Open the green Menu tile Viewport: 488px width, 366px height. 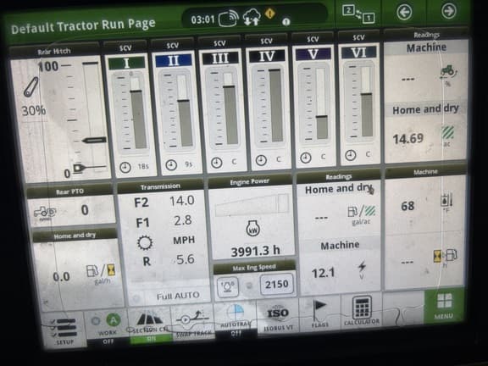[444, 306]
